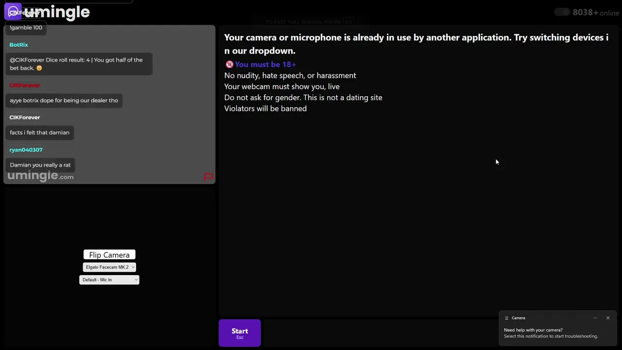Click the chat message input field
This screenshot has height=350, width=622.
(x=379, y=333)
